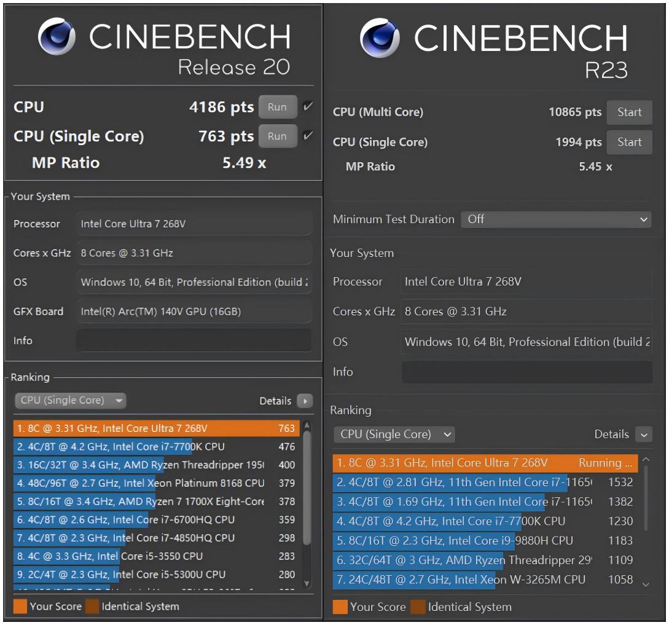Screen dimensions: 669x625
Task: Click the R23 MP Ratio value 5.45 x
Action: pyautogui.click(x=596, y=167)
